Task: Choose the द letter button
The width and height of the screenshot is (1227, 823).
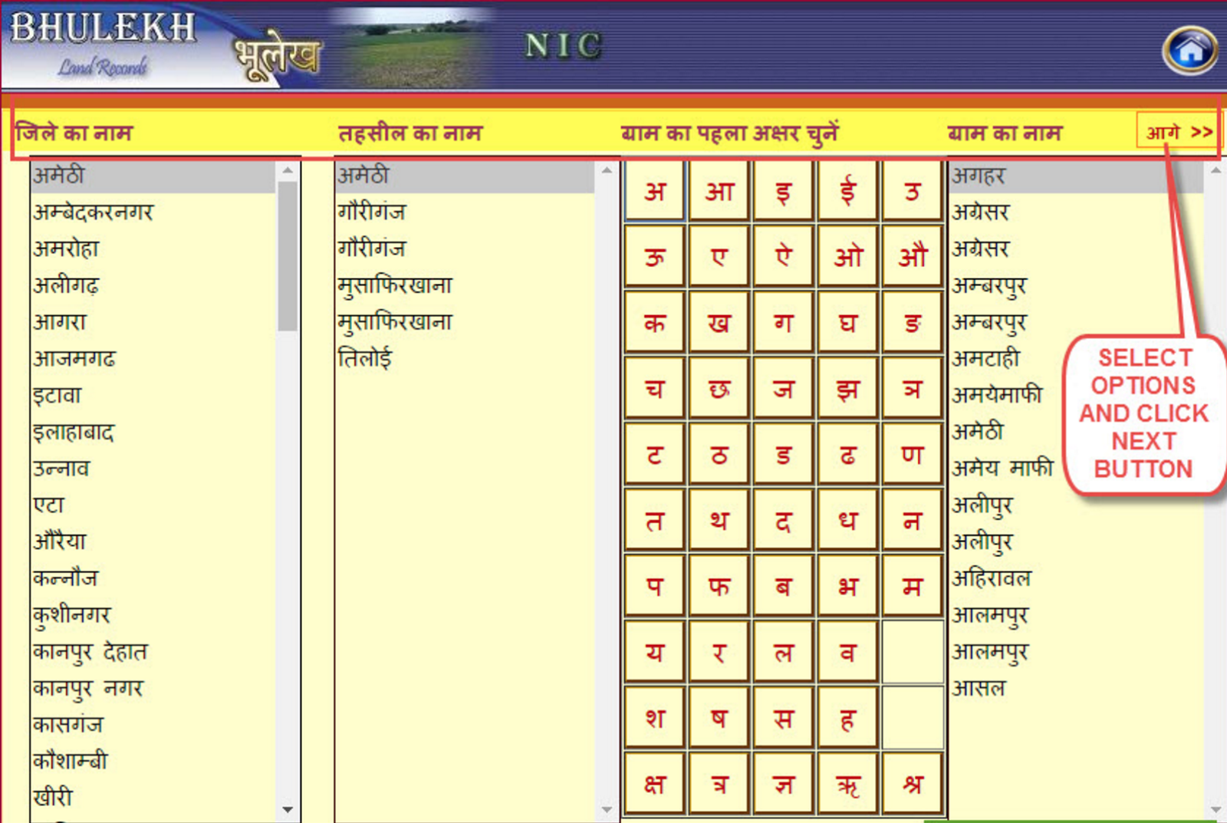Action: [783, 520]
